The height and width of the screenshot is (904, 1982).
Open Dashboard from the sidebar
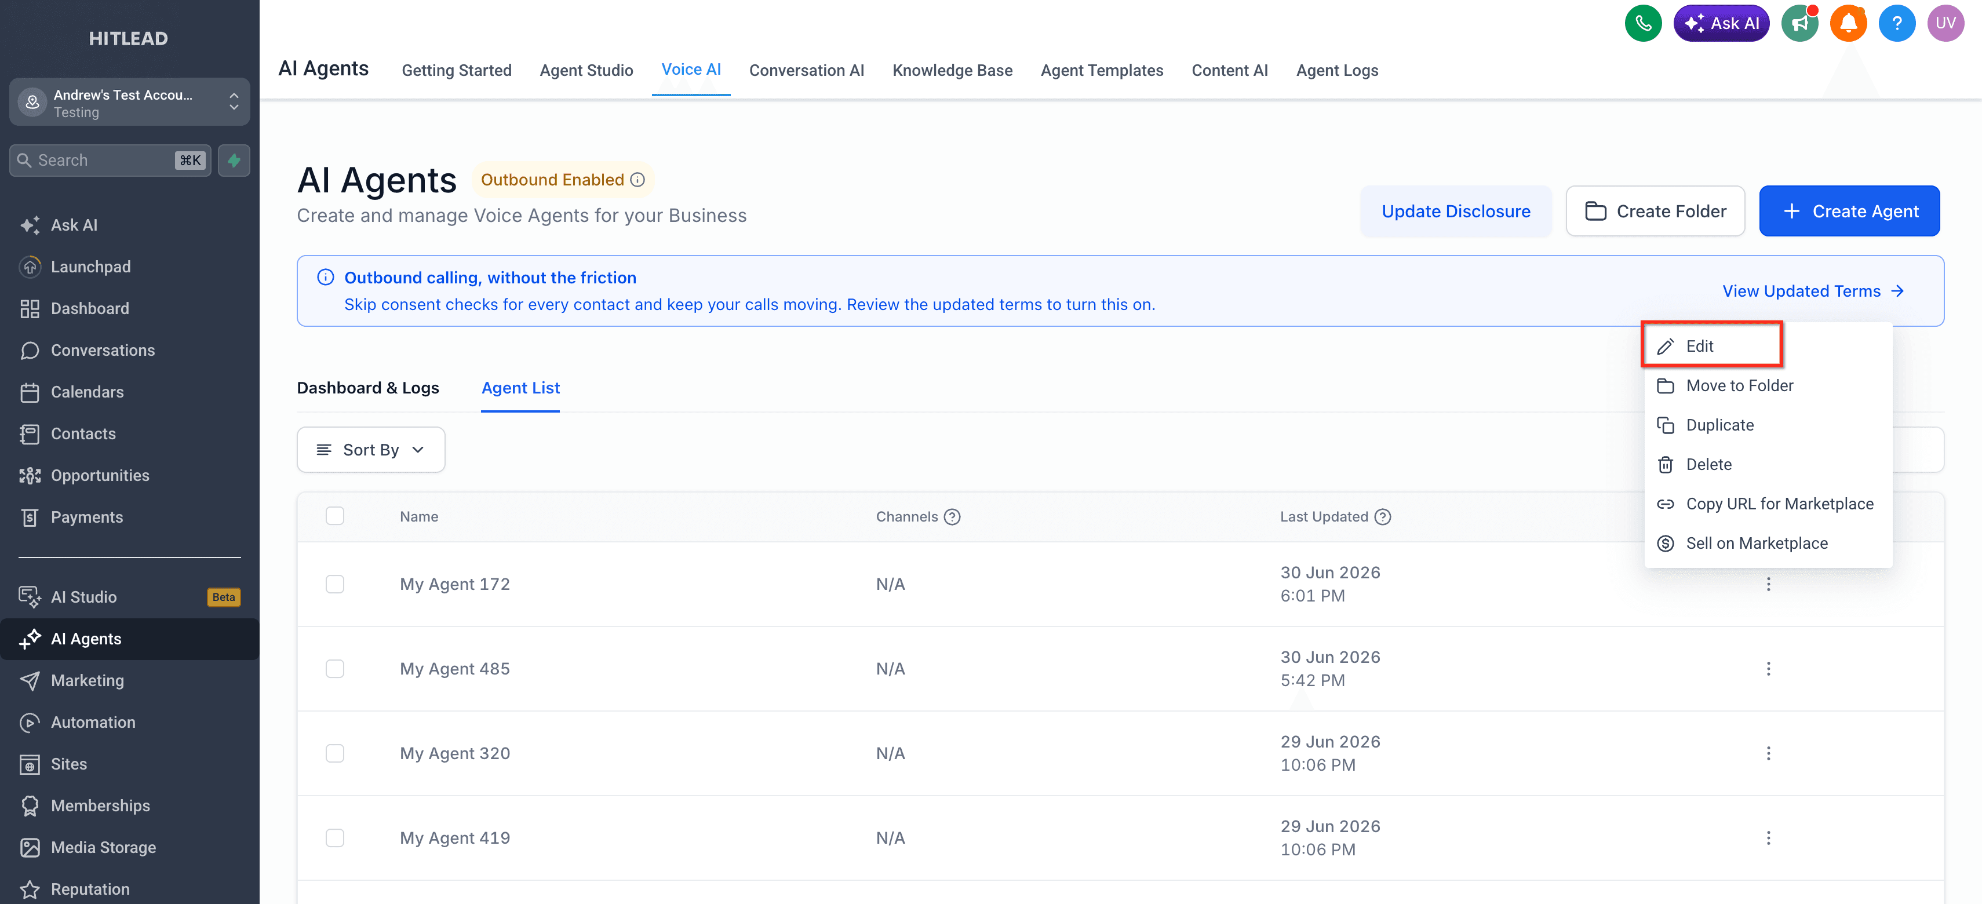pyautogui.click(x=129, y=308)
